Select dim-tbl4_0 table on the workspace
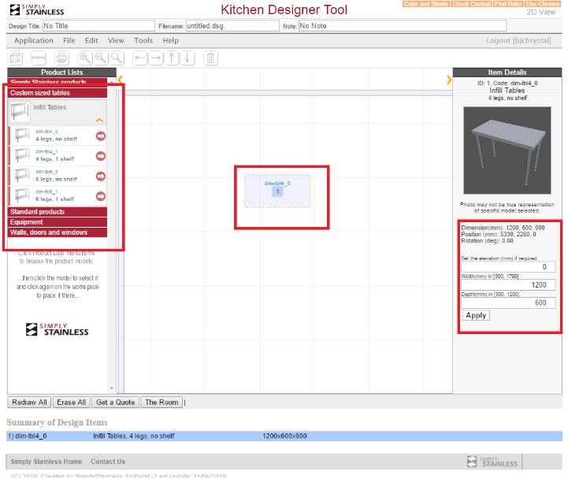 tap(277, 191)
